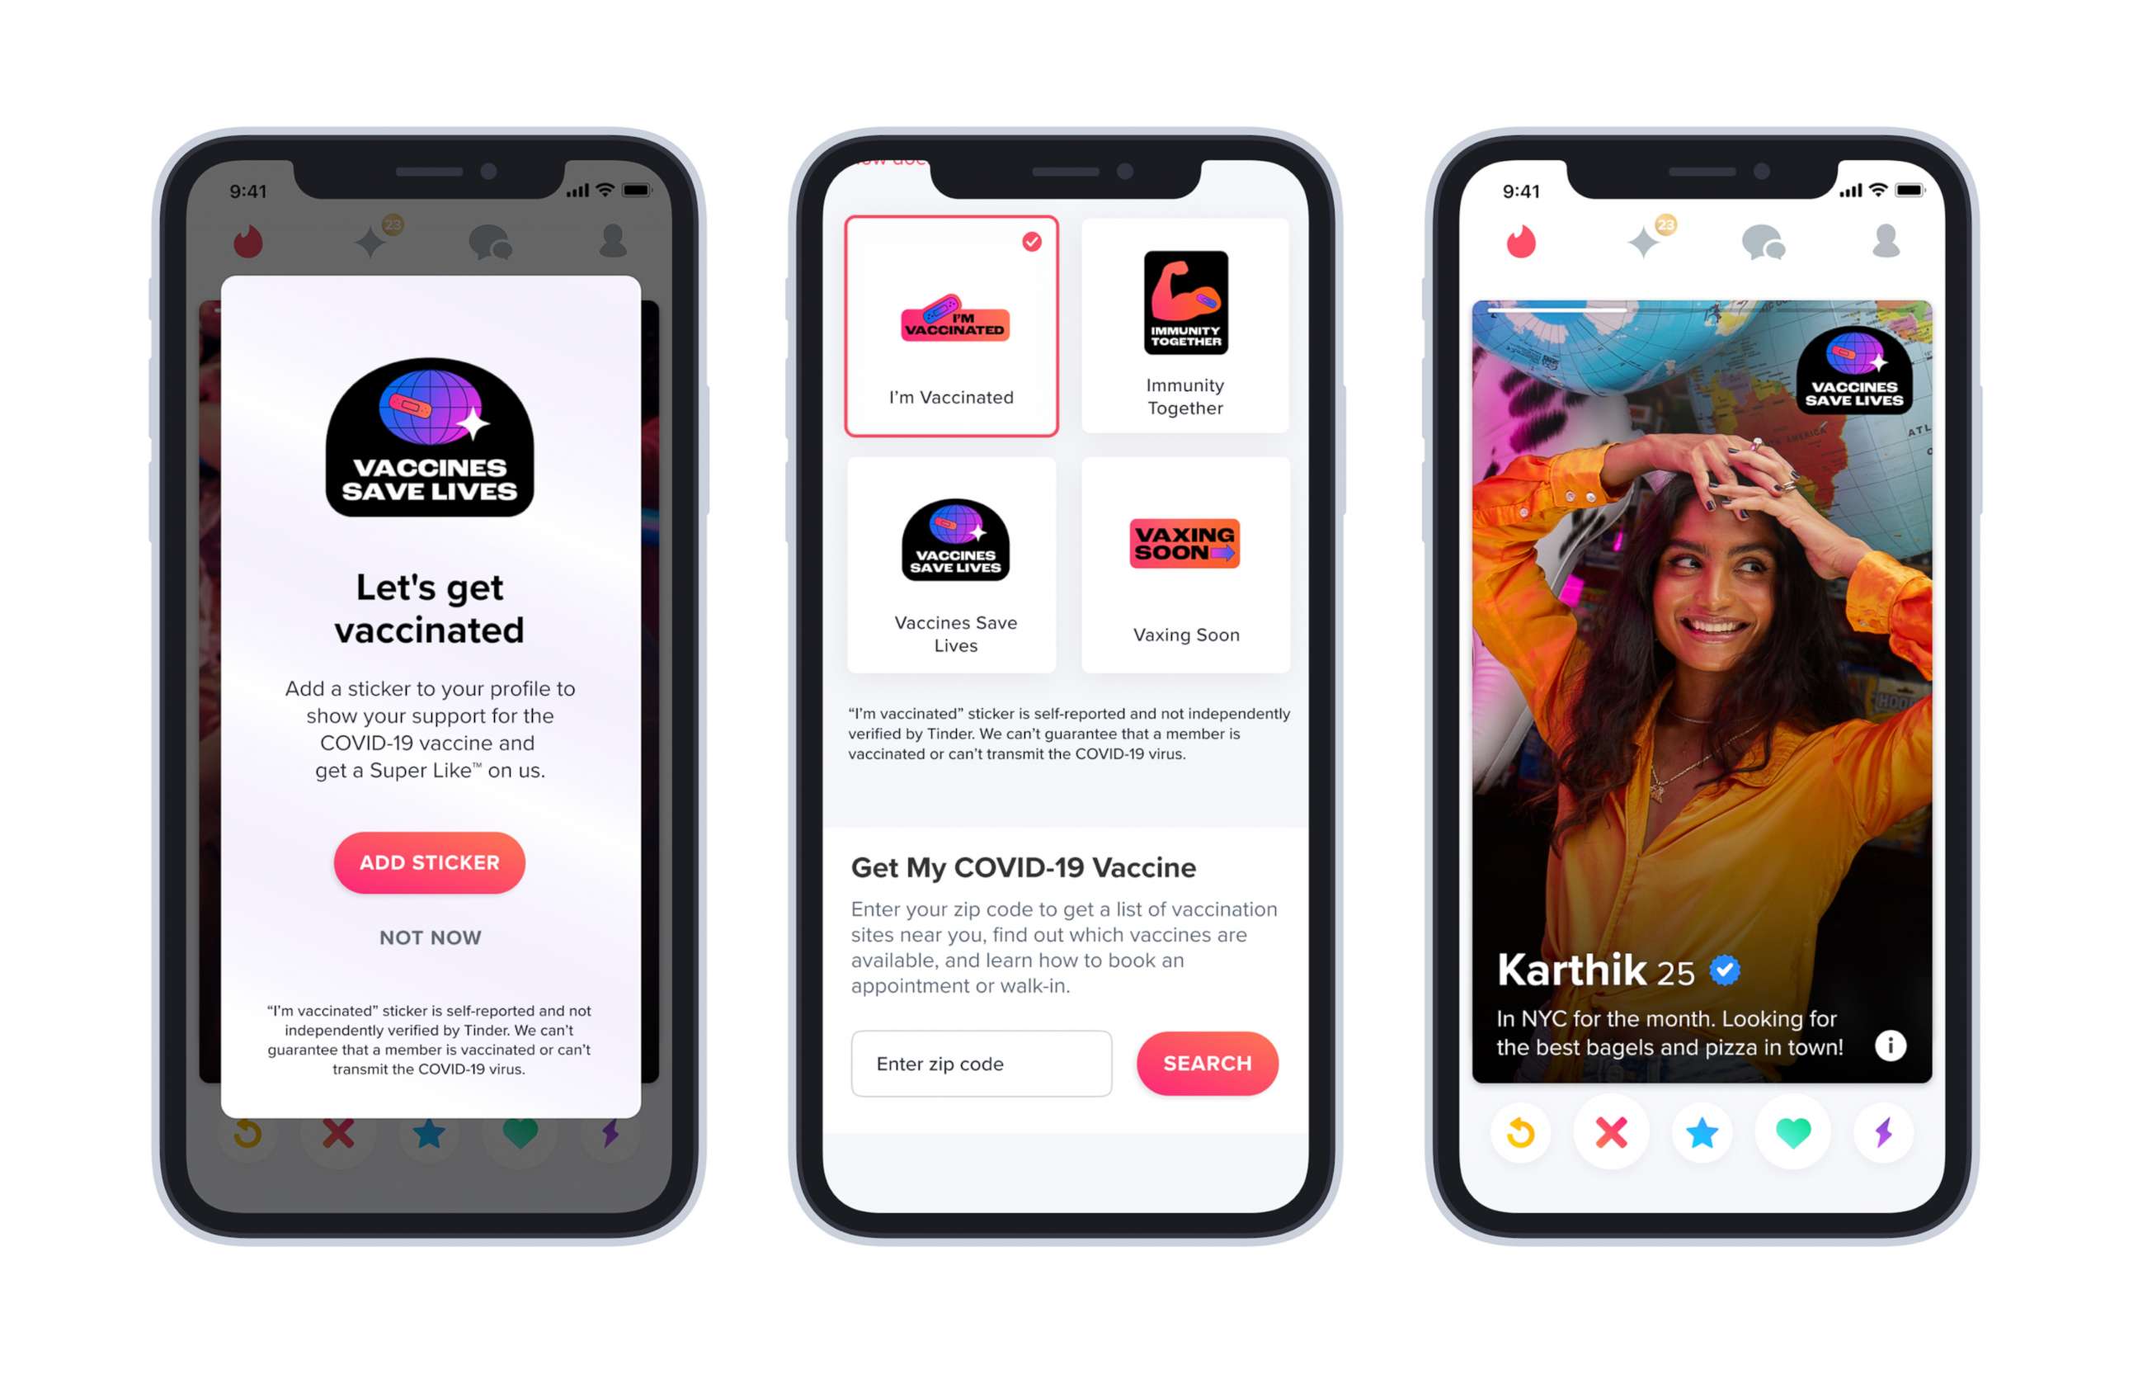Select the I'm Vaccinated sticker option
Screen dimensions: 2138x1388
click(954, 328)
